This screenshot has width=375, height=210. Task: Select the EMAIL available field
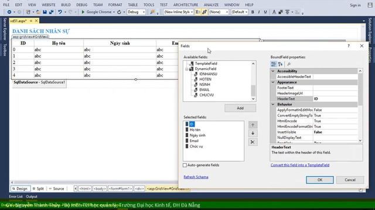[204, 90]
